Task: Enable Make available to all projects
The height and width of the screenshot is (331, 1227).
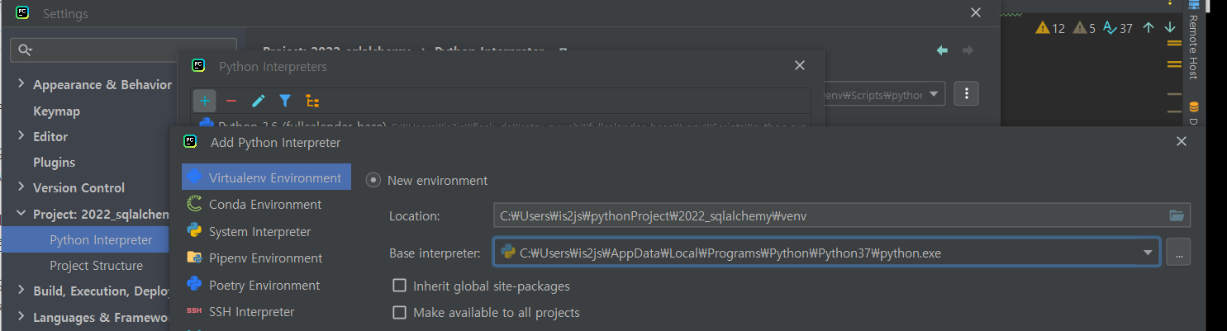Action: (399, 313)
